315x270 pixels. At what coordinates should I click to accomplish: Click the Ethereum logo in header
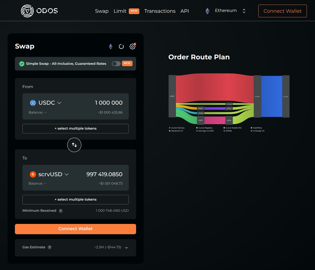(207, 11)
